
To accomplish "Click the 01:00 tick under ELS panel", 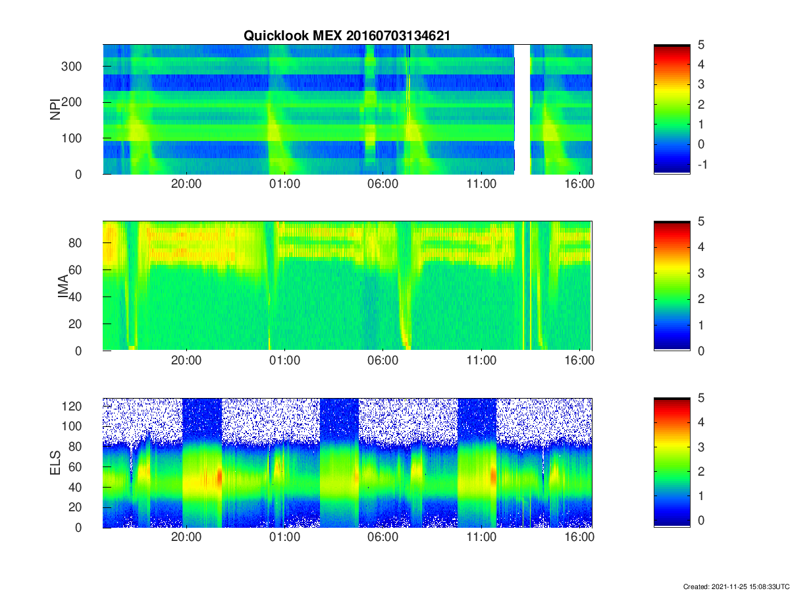I will pyautogui.click(x=285, y=538).
